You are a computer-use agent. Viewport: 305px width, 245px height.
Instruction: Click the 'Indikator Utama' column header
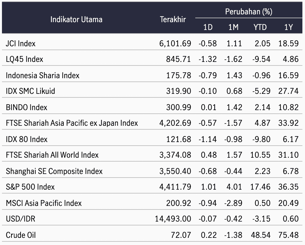tap(76, 20)
